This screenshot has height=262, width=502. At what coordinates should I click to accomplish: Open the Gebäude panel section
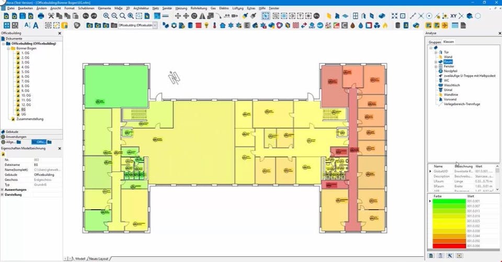(x=31, y=132)
